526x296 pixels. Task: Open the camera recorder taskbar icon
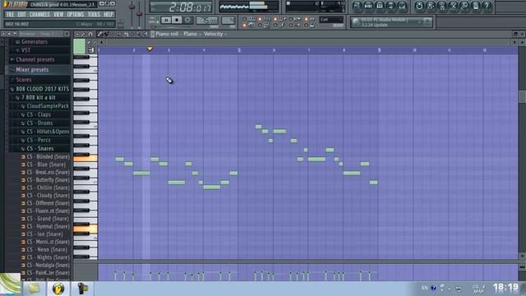[x=82, y=289]
